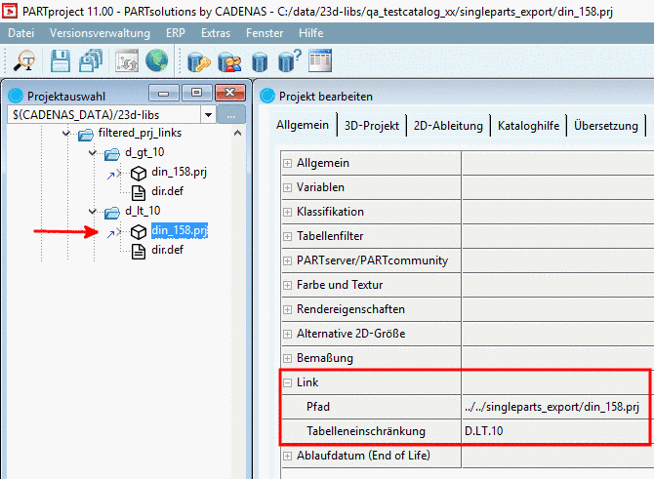Expand the Farbe und Textur group
The width and height of the screenshot is (654, 479).
tap(287, 285)
